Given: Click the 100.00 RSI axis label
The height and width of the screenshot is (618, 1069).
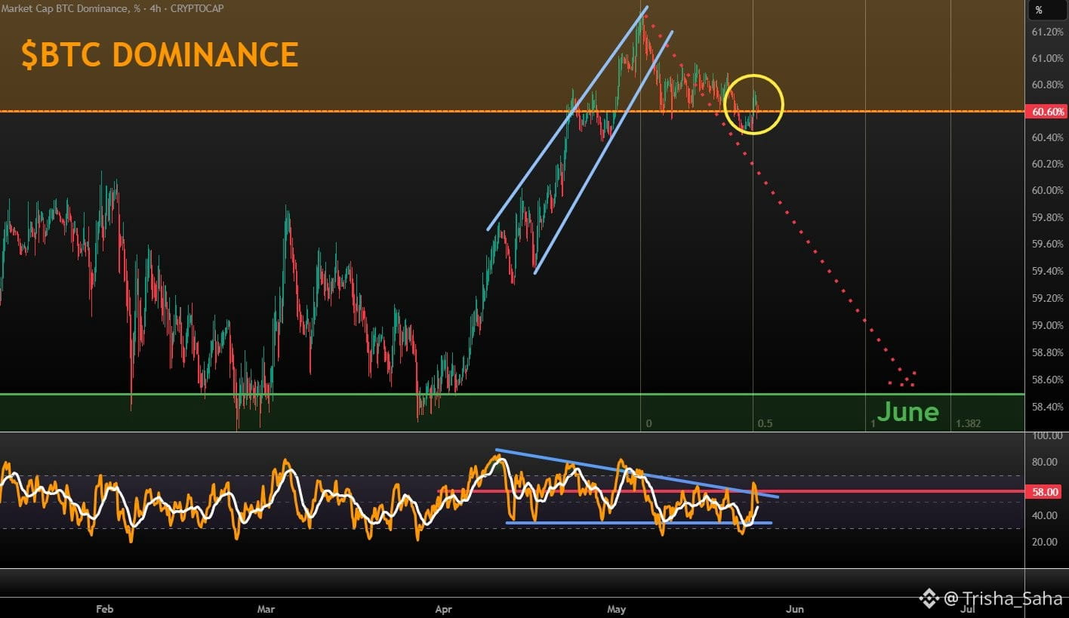Looking at the screenshot, I should tap(1047, 435).
